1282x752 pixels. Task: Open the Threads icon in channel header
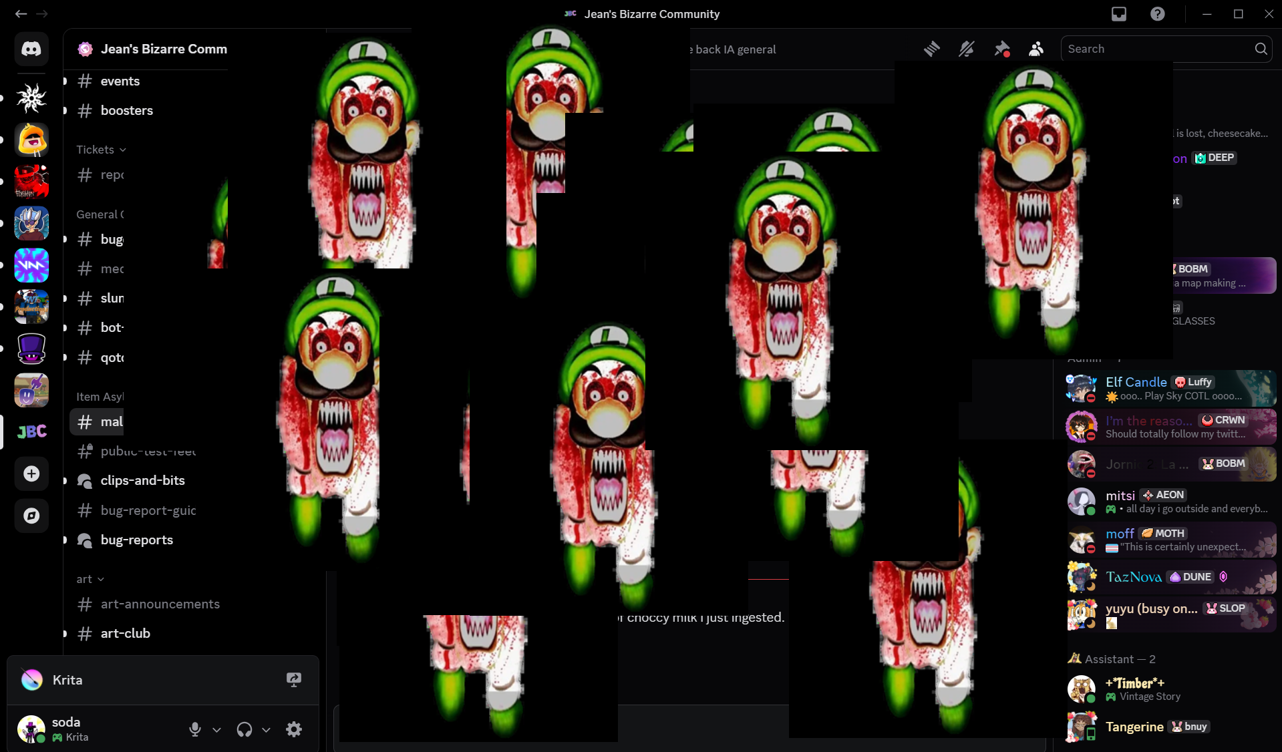[x=932, y=49]
